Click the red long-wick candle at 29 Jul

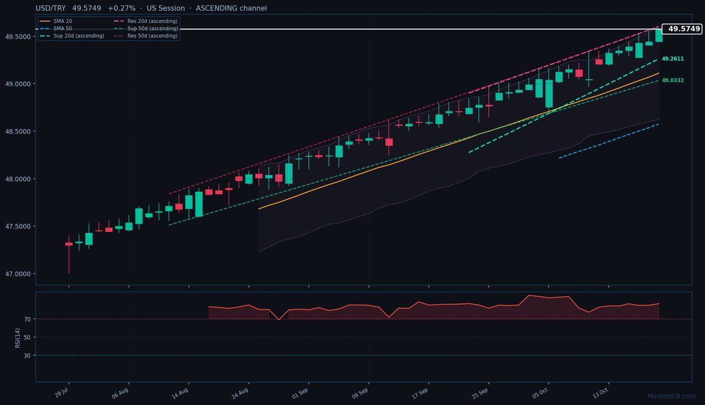point(69,254)
